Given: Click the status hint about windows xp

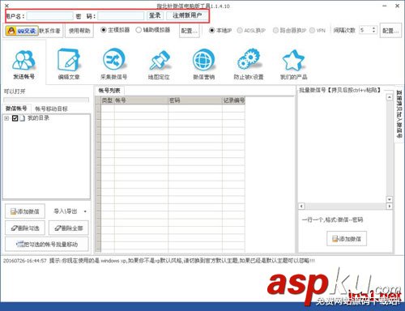Looking at the screenshot, I should [159, 261].
